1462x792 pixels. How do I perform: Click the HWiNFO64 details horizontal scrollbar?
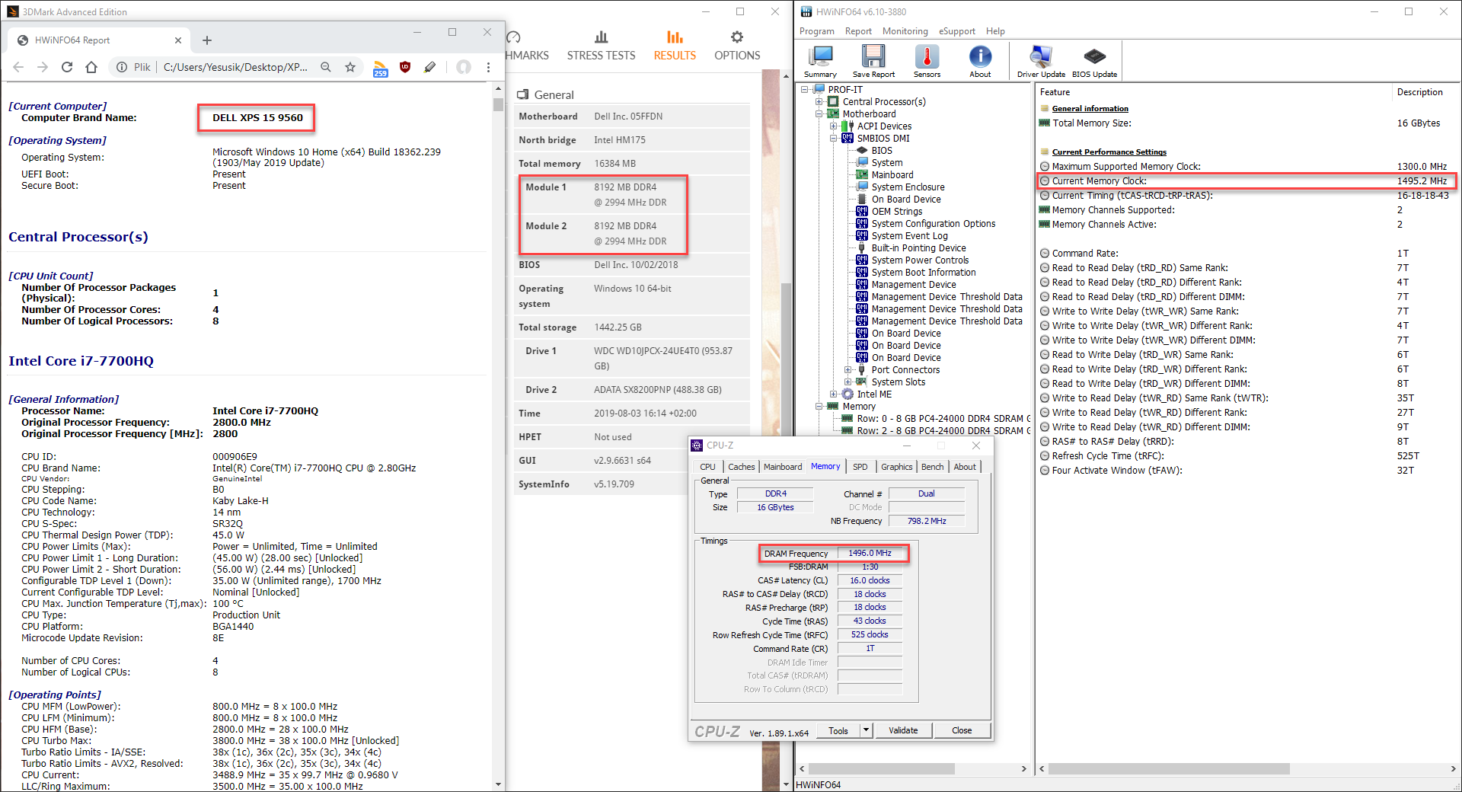click(1169, 769)
